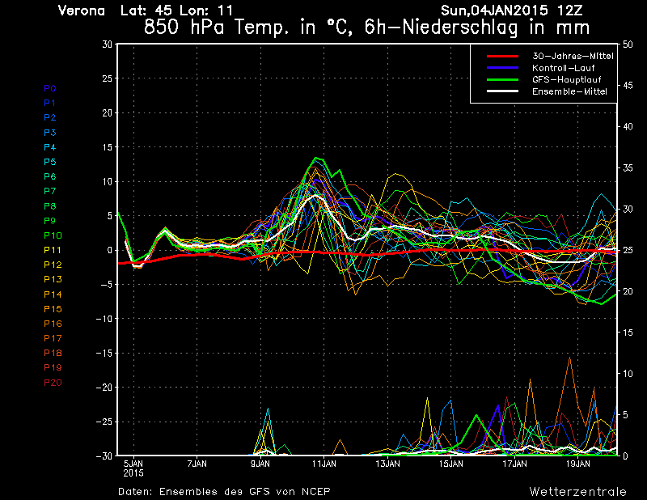The height and width of the screenshot is (500, 647).
Task: Click the '-5' temperature axis value
Action: pos(105,285)
